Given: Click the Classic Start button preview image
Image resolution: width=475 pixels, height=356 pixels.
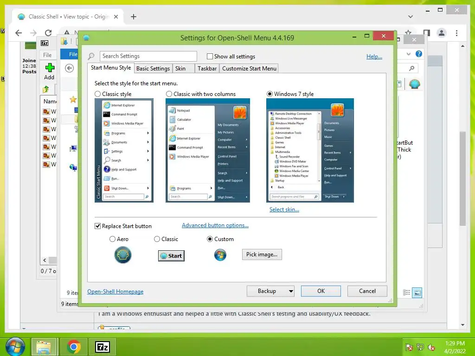Looking at the screenshot, I should click(x=171, y=256).
